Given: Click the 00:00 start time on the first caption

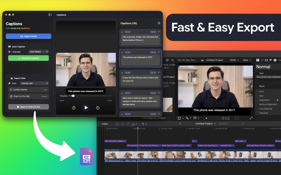Looking at the screenshot, I should click(128, 32).
